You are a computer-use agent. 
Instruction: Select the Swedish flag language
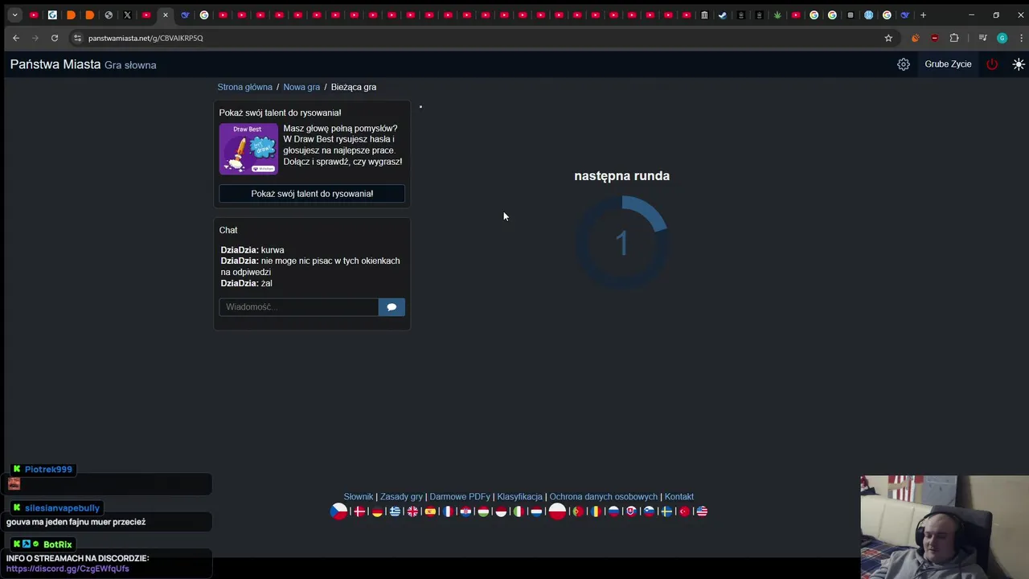tap(666, 511)
